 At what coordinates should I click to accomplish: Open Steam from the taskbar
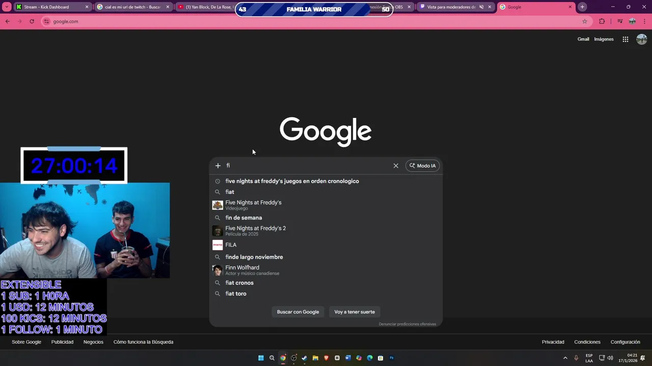pos(304,358)
